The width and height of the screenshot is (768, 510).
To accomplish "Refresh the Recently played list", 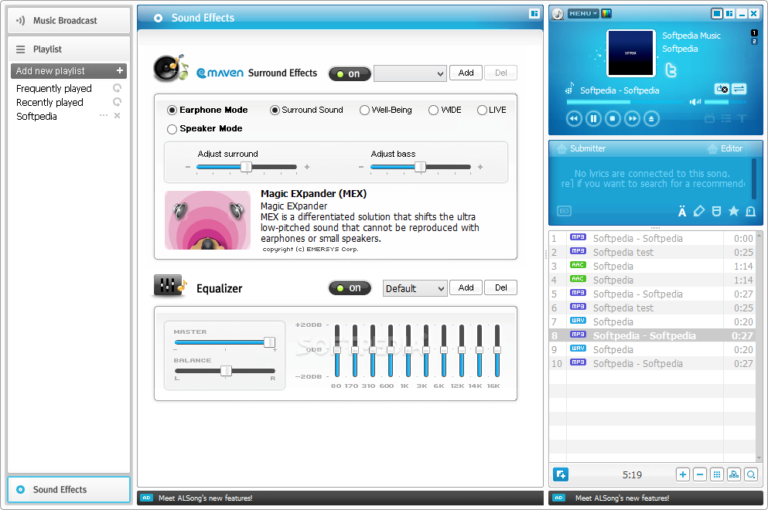I will click(x=117, y=102).
